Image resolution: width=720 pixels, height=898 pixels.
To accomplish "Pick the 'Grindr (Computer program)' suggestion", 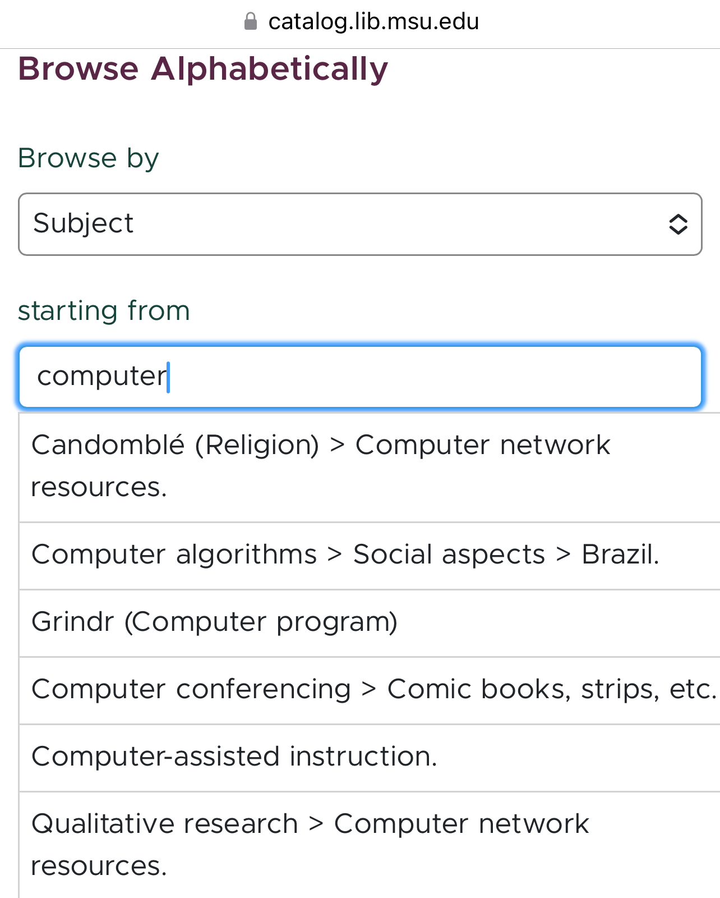I will (214, 622).
